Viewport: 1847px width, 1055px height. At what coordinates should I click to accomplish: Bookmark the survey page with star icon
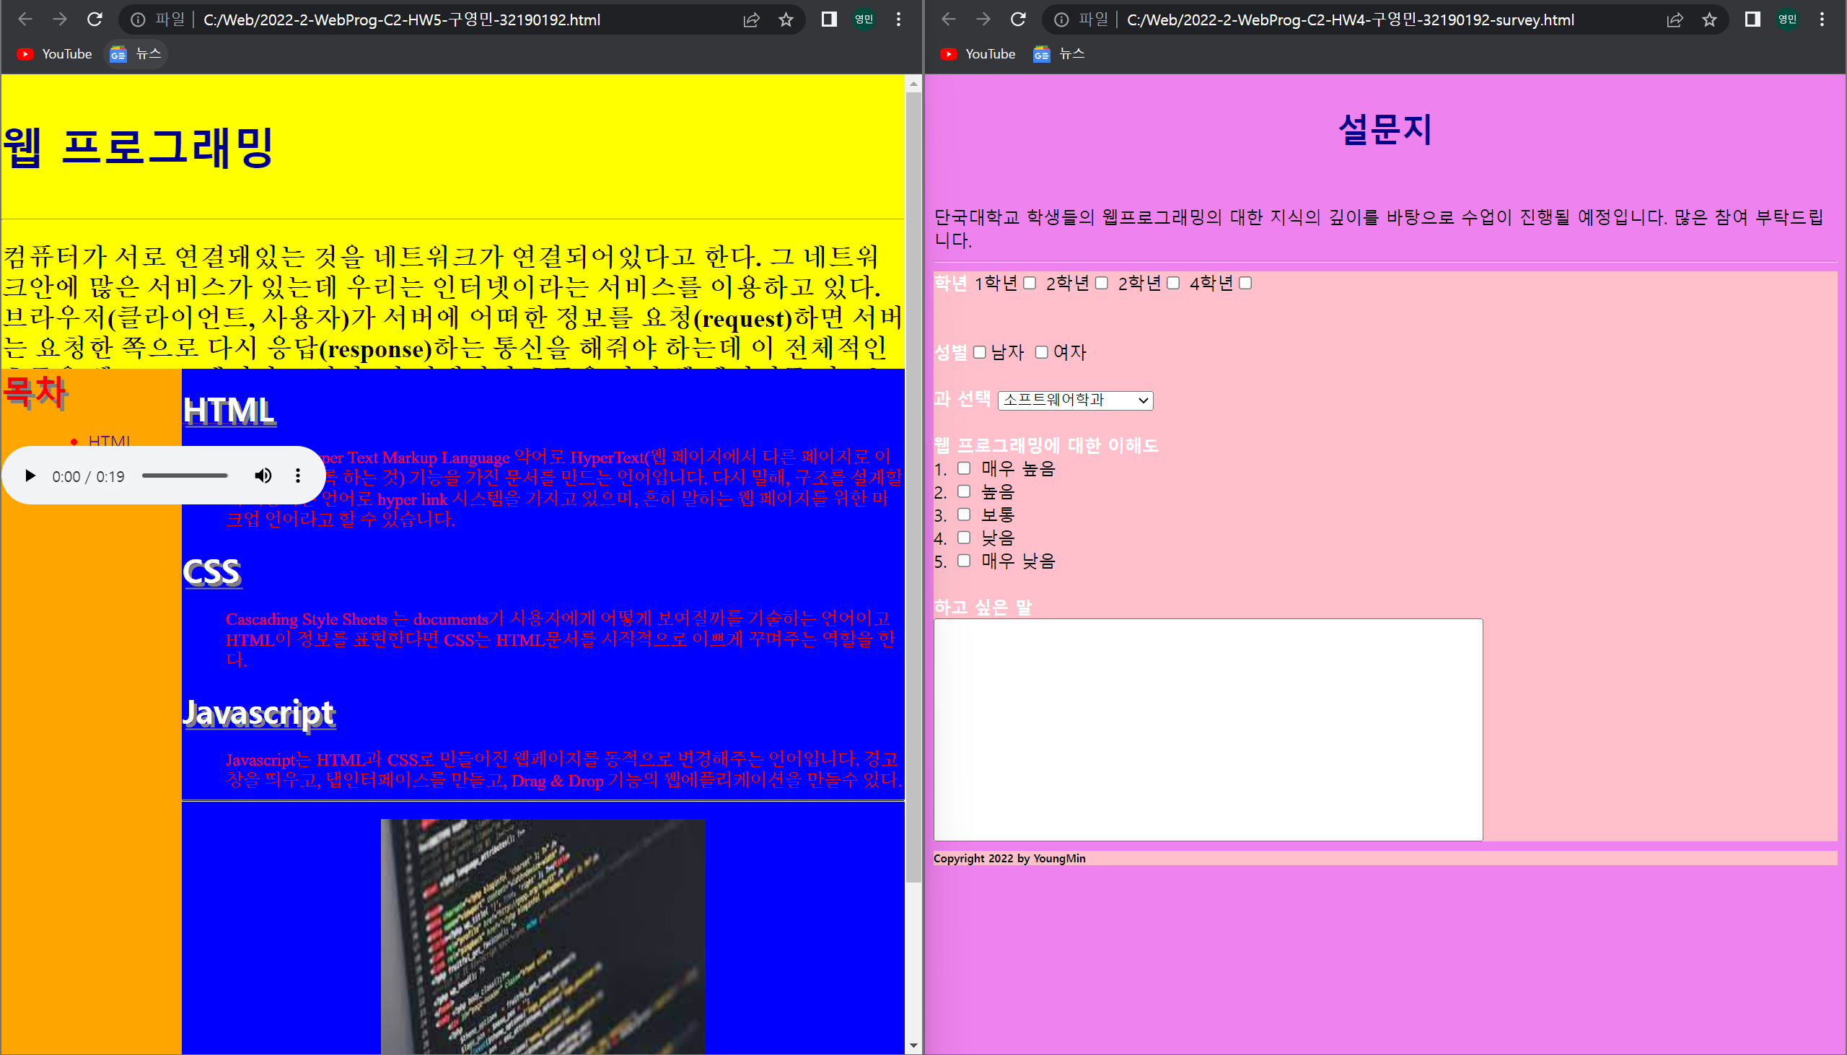pyautogui.click(x=1709, y=19)
